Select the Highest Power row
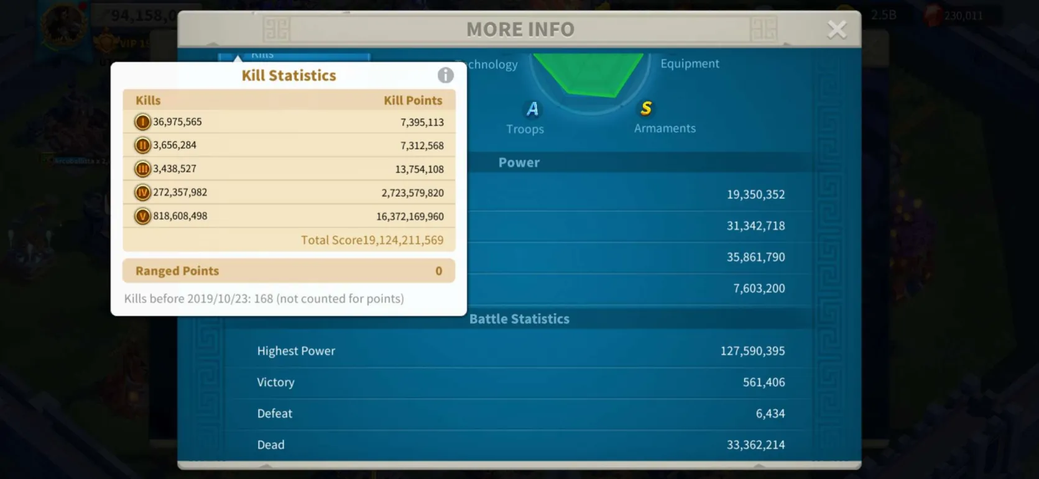The height and width of the screenshot is (479, 1039). click(520, 351)
